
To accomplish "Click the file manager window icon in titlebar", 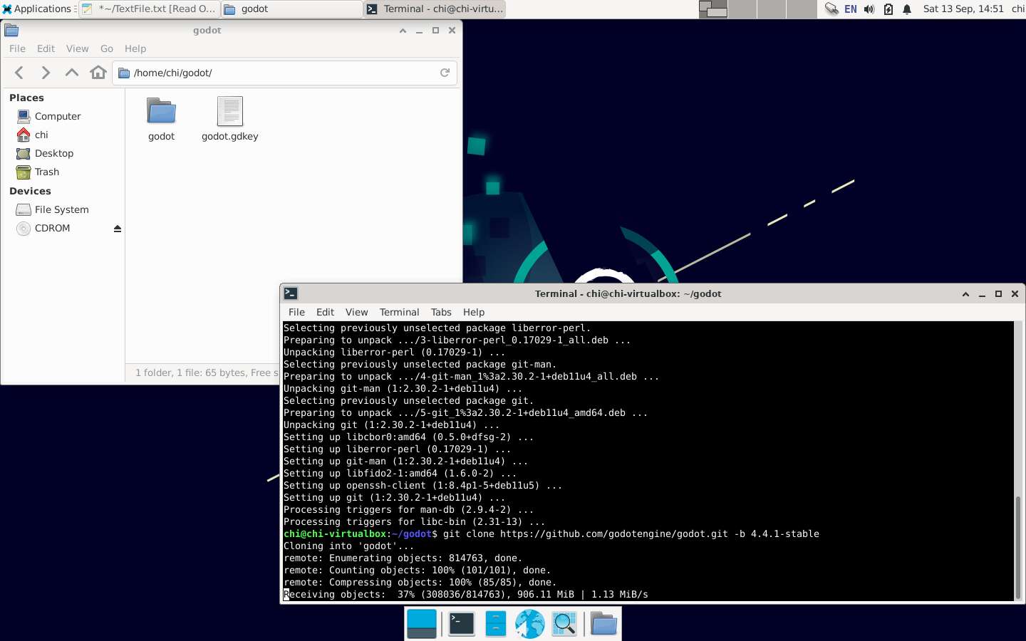I will pyautogui.click(x=11, y=30).
